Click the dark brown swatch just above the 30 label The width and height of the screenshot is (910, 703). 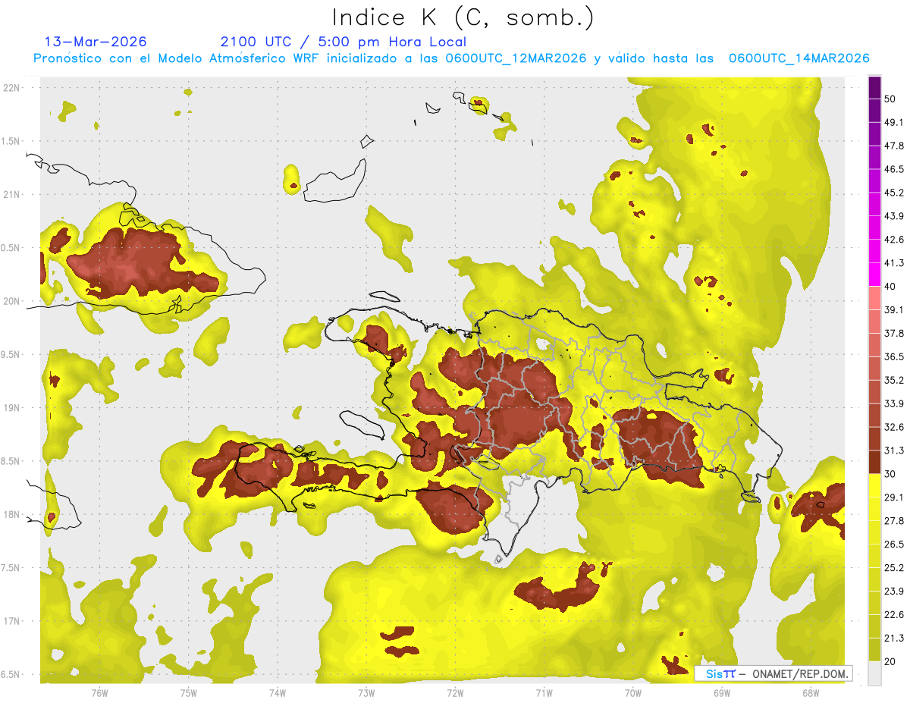pyautogui.click(x=874, y=462)
